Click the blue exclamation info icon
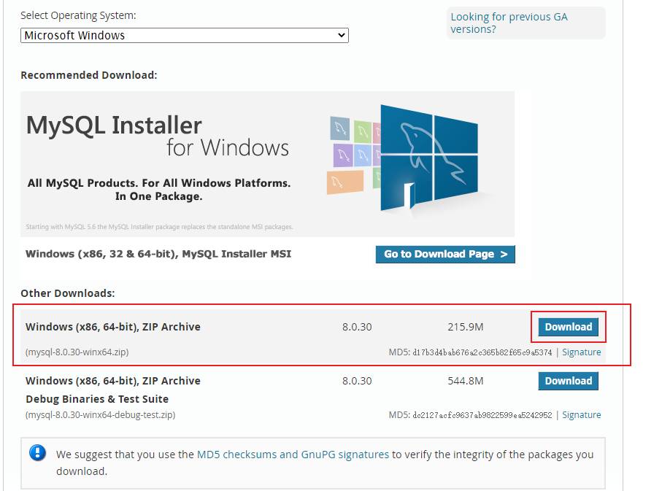This screenshot has width=662, height=491. (37, 452)
